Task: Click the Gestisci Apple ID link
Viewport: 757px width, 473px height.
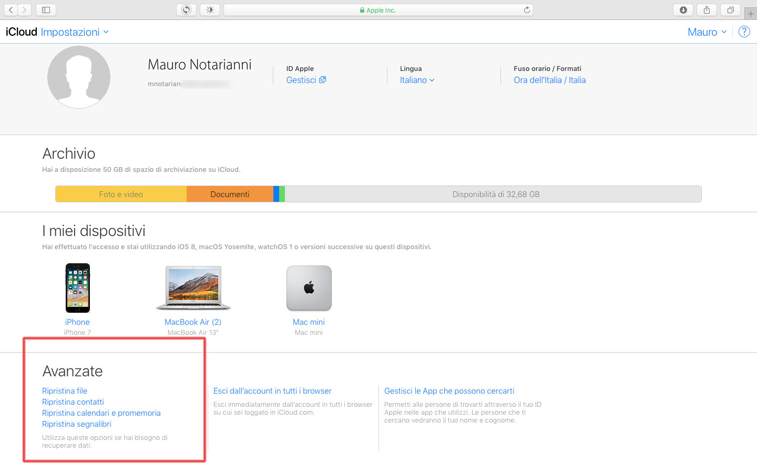Action: tap(305, 80)
